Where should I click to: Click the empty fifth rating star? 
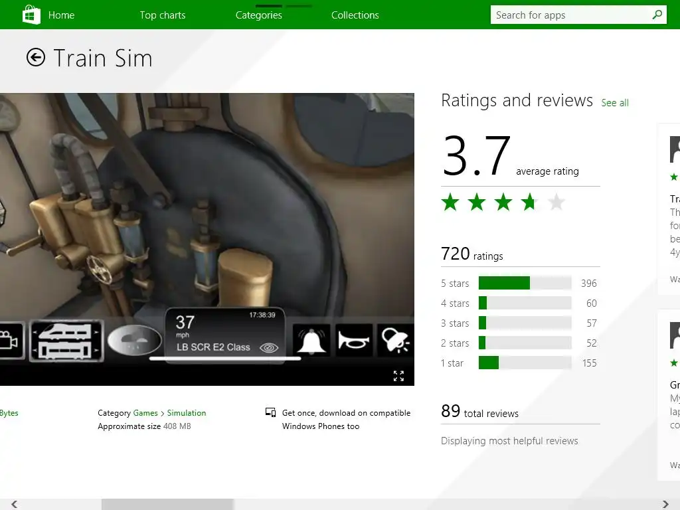coord(556,203)
